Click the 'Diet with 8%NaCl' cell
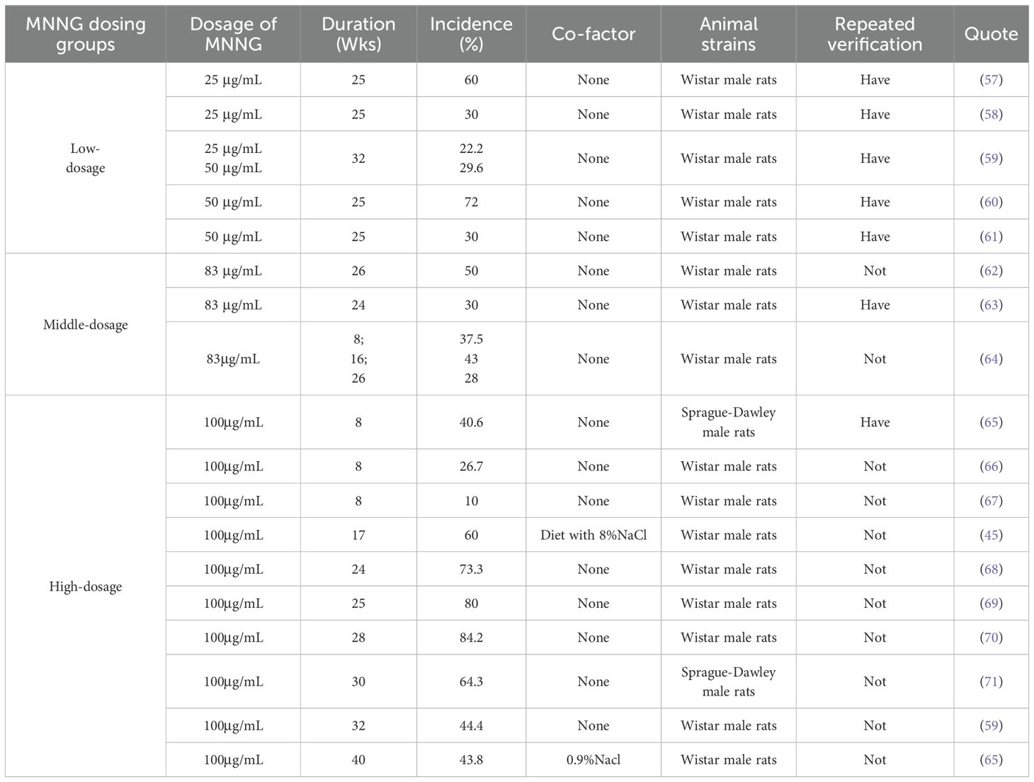Screen dimensions: 1034x782 (593, 535)
